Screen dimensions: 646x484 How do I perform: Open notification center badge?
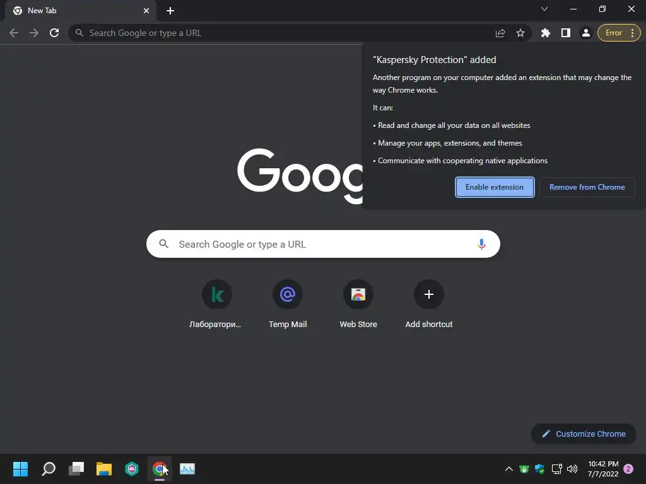(x=628, y=469)
